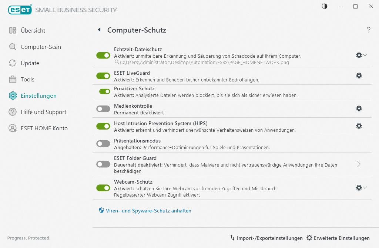Open Medienkontrolle gear settings
This screenshot has width=379, height=248.
coord(359,108)
